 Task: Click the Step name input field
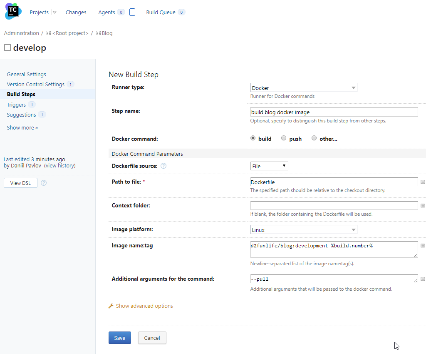tap(333, 112)
